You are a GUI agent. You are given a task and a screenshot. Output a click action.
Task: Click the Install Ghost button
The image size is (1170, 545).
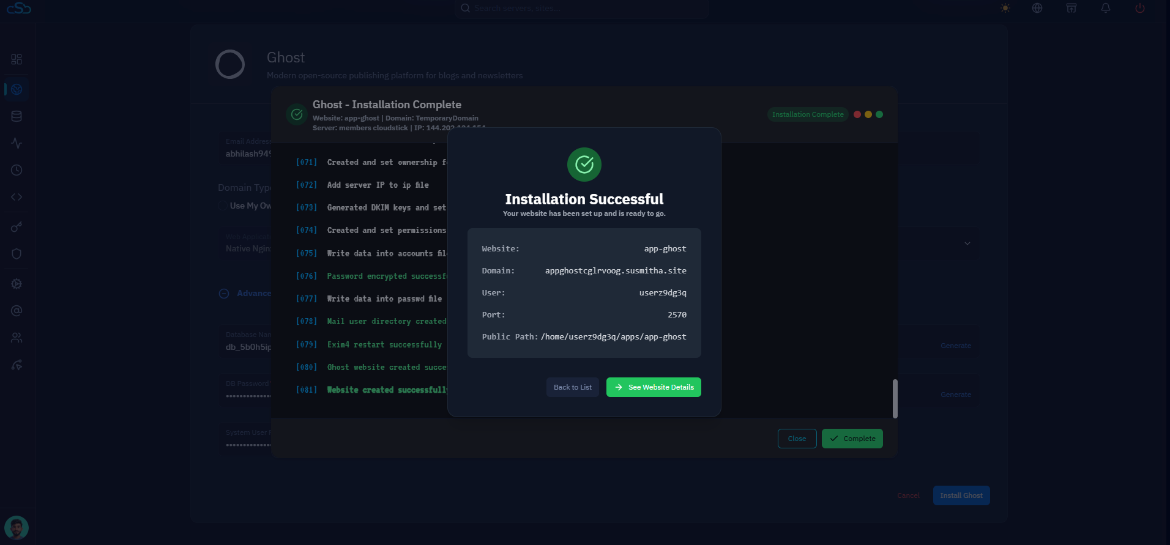click(961, 495)
